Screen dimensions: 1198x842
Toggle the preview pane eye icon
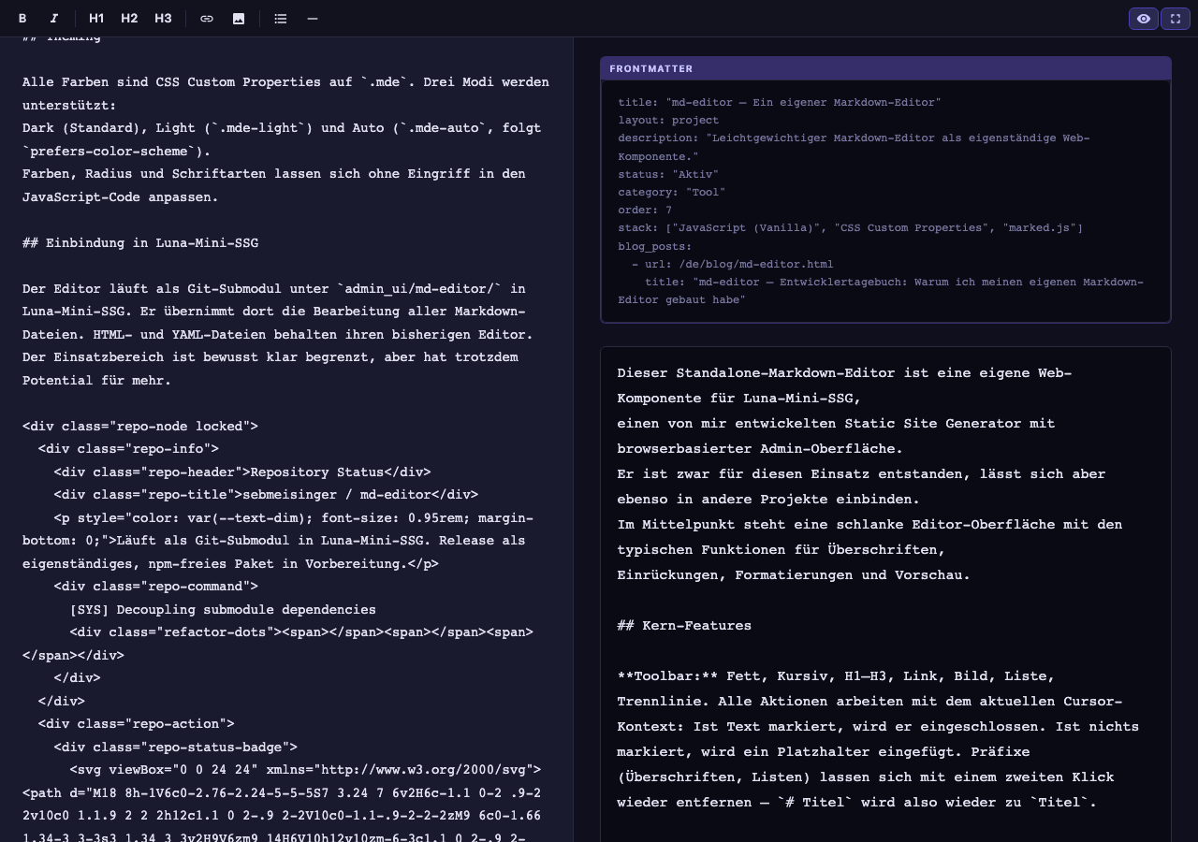pos(1144,19)
